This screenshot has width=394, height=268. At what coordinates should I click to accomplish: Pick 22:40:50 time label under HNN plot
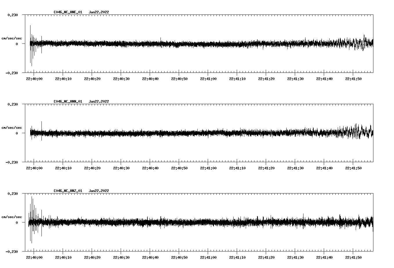click(179, 168)
